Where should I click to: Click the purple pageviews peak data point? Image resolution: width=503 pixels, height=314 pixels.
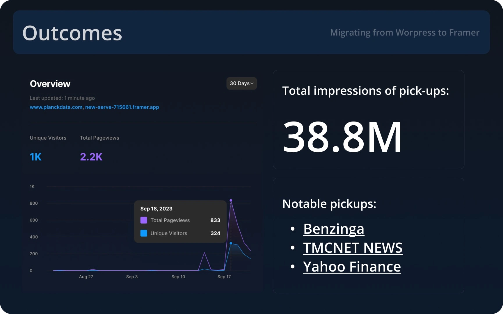coord(231,200)
